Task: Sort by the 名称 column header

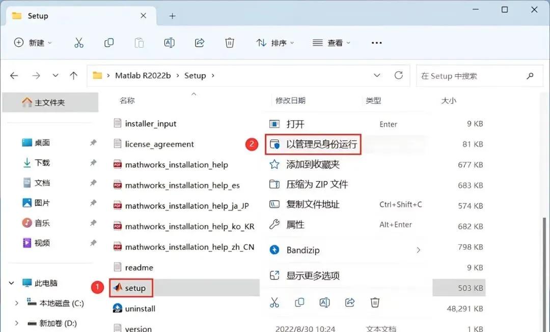Action: (x=127, y=101)
